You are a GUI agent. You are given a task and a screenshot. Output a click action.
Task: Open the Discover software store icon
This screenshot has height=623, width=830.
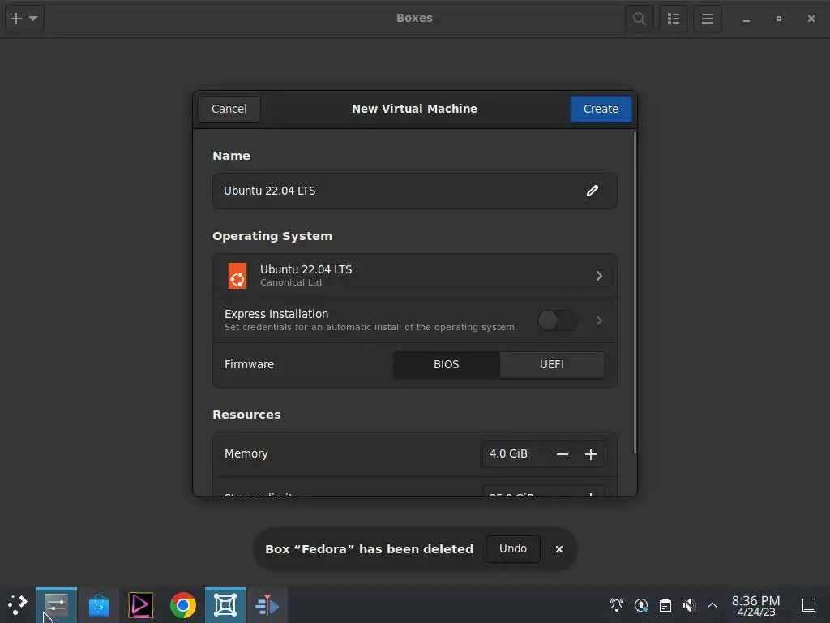tap(98, 605)
